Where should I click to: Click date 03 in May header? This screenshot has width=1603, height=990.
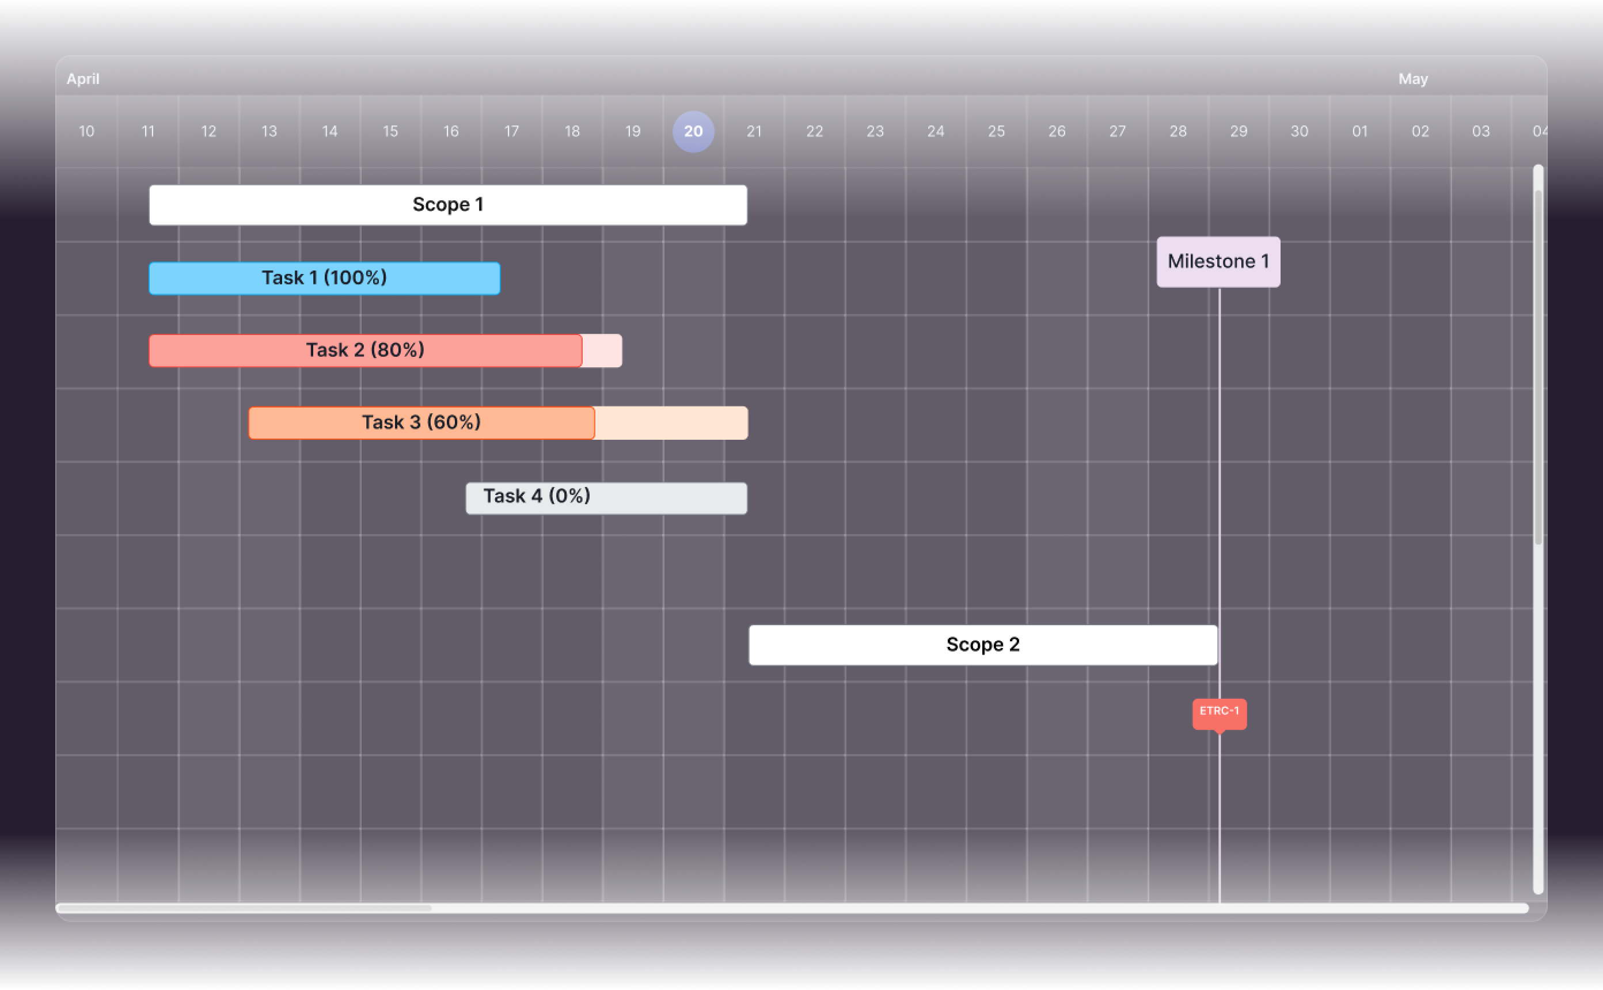coord(1481,132)
